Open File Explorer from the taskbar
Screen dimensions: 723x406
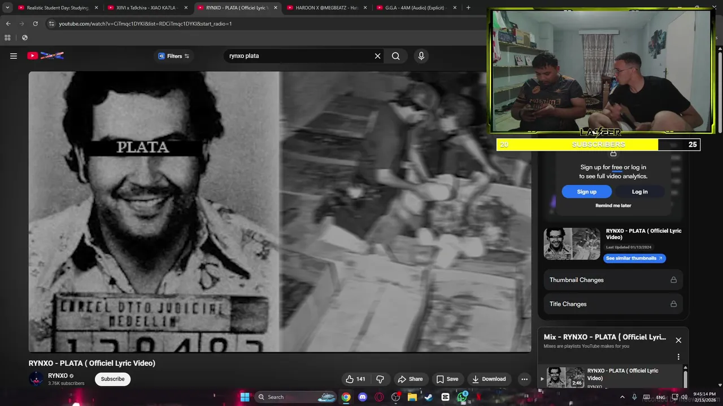[x=412, y=397]
